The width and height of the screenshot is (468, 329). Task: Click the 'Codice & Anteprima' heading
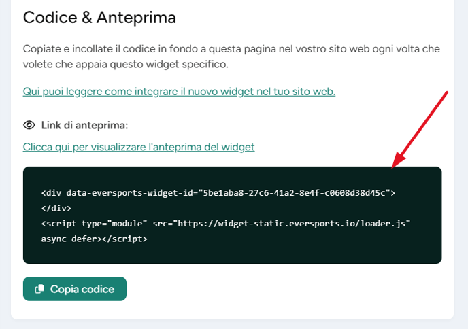[99, 17]
